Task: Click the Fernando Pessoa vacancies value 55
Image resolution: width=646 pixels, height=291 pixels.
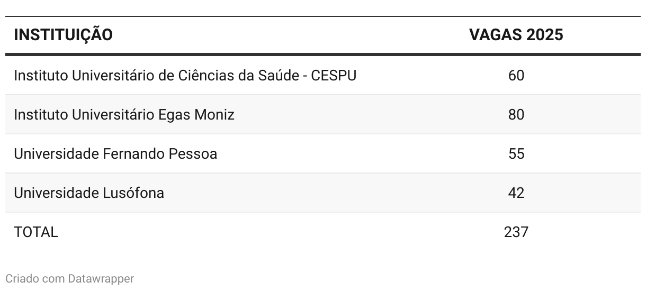Action: (516, 154)
